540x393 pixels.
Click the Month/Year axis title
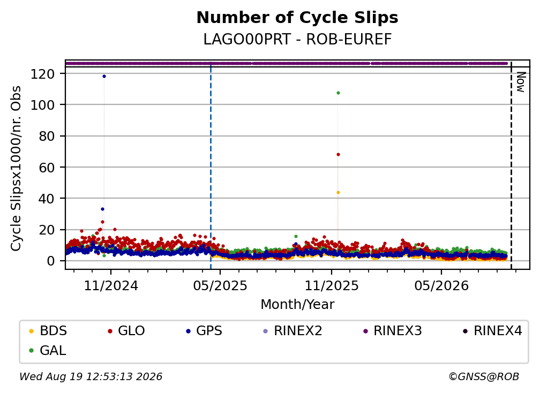(297, 305)
